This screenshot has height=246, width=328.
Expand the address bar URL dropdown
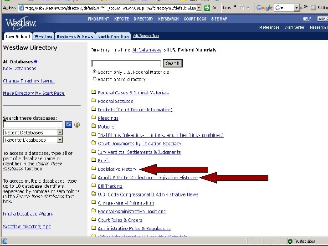click(x=199, y=8)
